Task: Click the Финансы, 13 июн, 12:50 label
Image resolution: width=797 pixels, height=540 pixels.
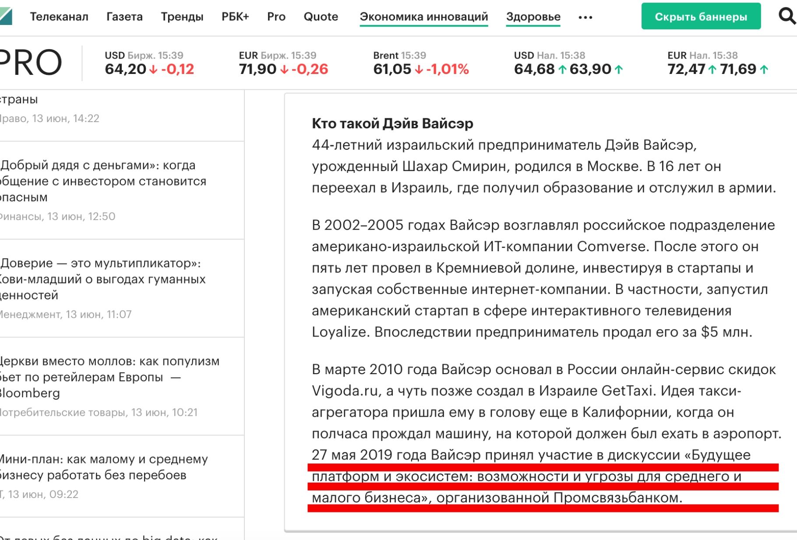Action: (x=57, y=217)
